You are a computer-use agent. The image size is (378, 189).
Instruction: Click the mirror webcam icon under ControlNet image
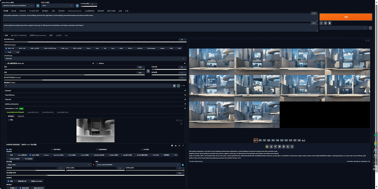(x=179, y=146)
